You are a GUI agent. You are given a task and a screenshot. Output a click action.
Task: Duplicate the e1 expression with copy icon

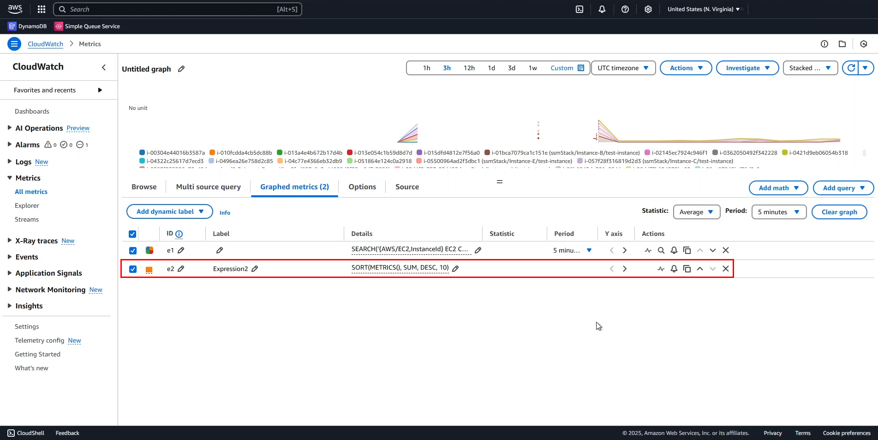(687, 250)
